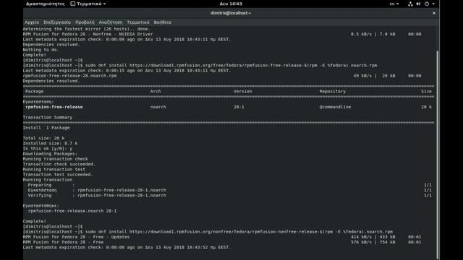Click the @commandline repository value
463x260 pixels.
point(335,107)
